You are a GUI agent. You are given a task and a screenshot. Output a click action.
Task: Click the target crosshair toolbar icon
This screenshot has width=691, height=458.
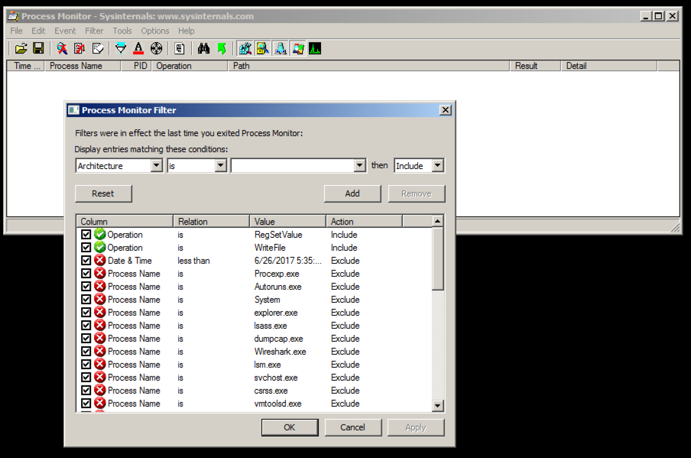coord(156,48)
